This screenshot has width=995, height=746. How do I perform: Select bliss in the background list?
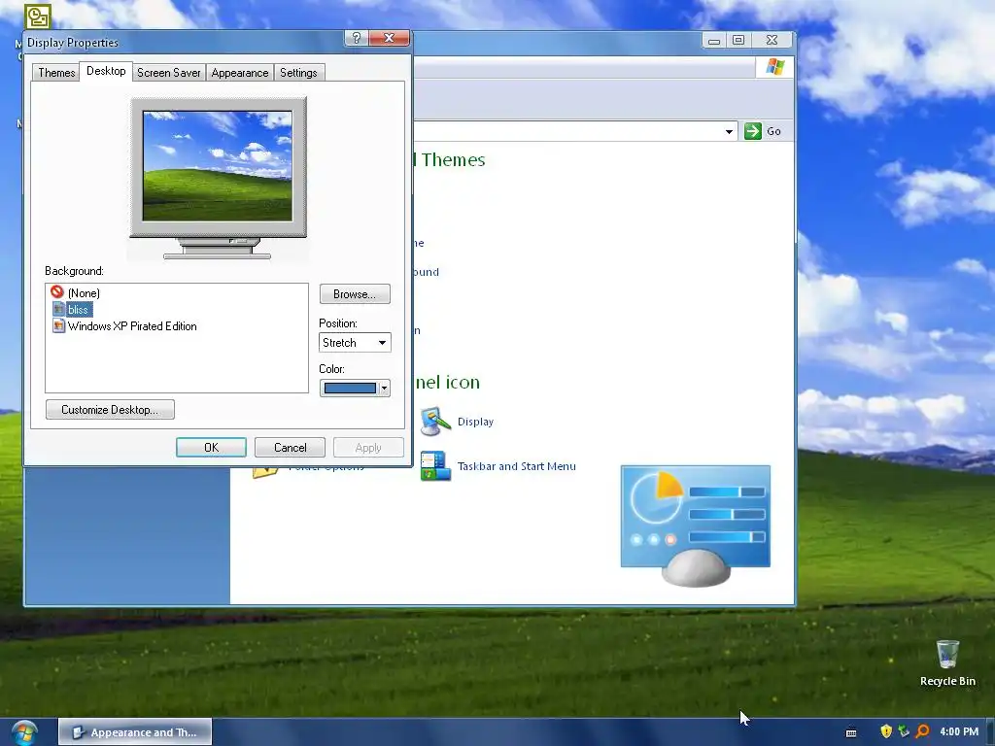[78, 310]
